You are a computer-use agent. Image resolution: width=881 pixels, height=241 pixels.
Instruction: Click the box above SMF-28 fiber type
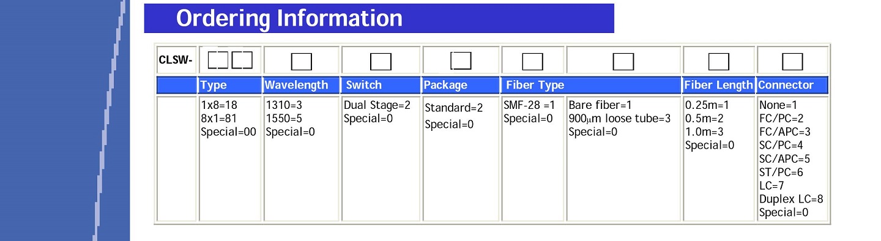click(532, 61)
